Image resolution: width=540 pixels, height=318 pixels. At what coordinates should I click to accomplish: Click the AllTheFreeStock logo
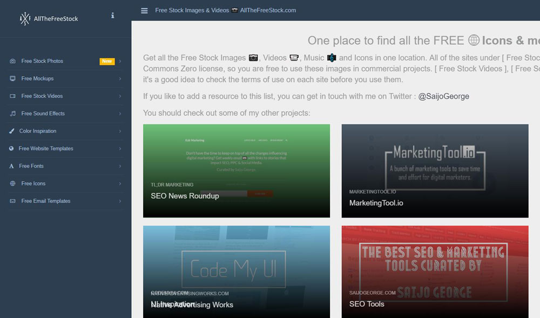point(49,18)
